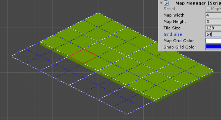The height and width of the screenshot is (120, 221).
Task: Click the Map Width value field
Action: coord(213,15)
